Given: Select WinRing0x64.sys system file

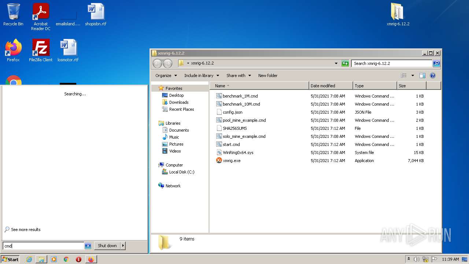Looking at the screenshot, I should click(x=238, y=153).
